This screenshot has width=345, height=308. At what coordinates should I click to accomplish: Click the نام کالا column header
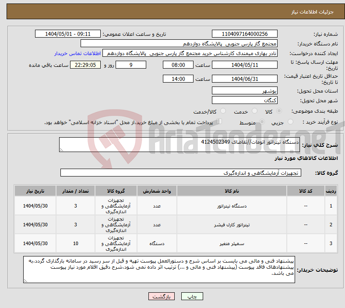tap(232, 191)
